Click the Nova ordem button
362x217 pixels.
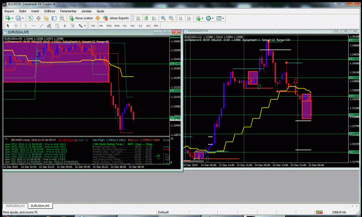81,18
